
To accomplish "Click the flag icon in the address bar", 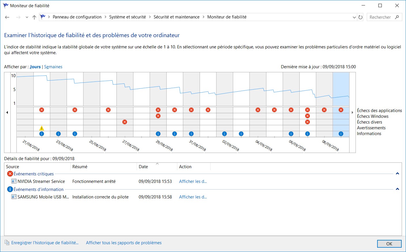I will point(43,17).
